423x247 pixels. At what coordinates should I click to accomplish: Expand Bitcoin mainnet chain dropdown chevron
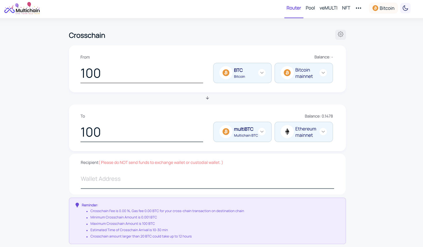point(323,73)
